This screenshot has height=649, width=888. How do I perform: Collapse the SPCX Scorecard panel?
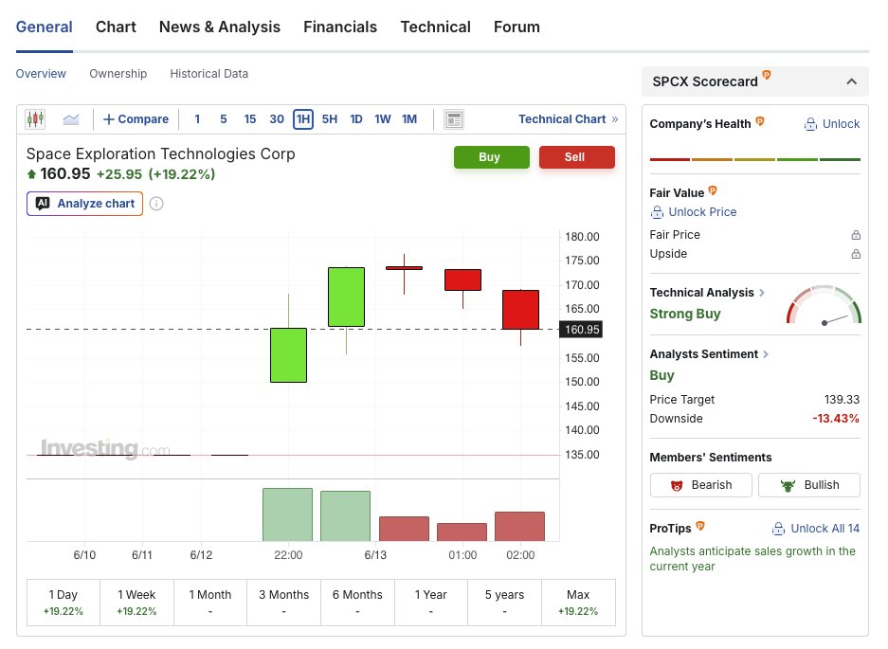tap(851, 81)
